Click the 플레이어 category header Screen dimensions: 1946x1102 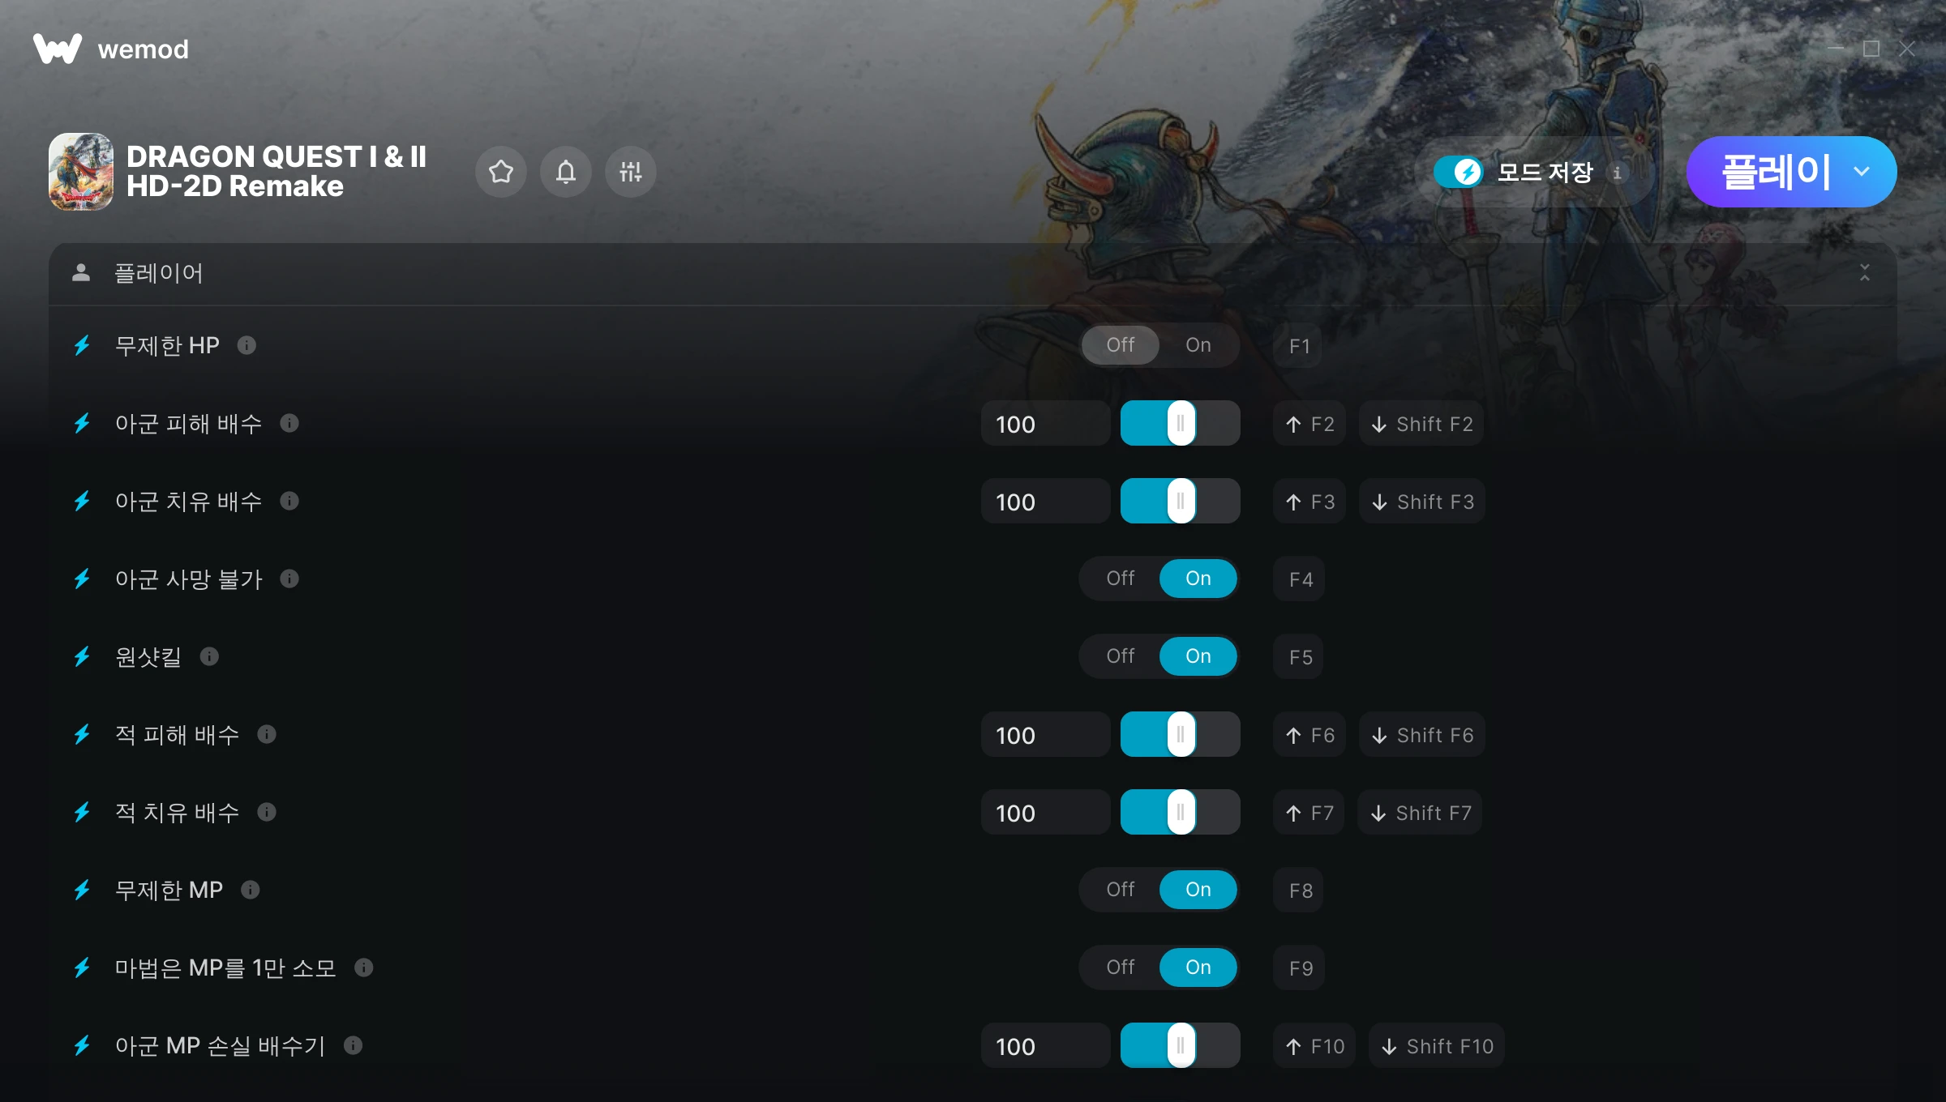[x=973, y=274]
